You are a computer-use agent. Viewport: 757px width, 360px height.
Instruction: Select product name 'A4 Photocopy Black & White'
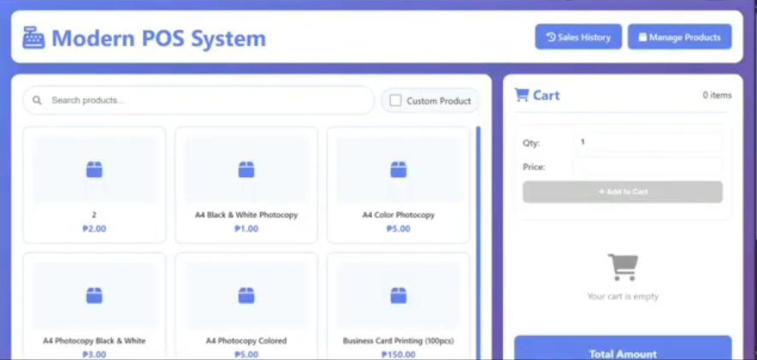click(94, 340)
